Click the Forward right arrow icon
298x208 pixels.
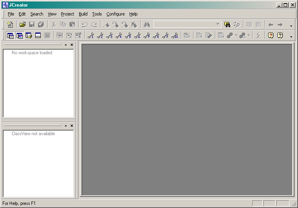click(280, 25)
